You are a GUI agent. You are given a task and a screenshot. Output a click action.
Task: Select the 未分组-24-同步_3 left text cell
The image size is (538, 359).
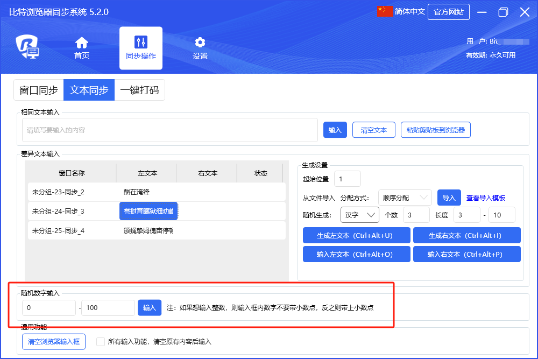(x=148, y=212)
